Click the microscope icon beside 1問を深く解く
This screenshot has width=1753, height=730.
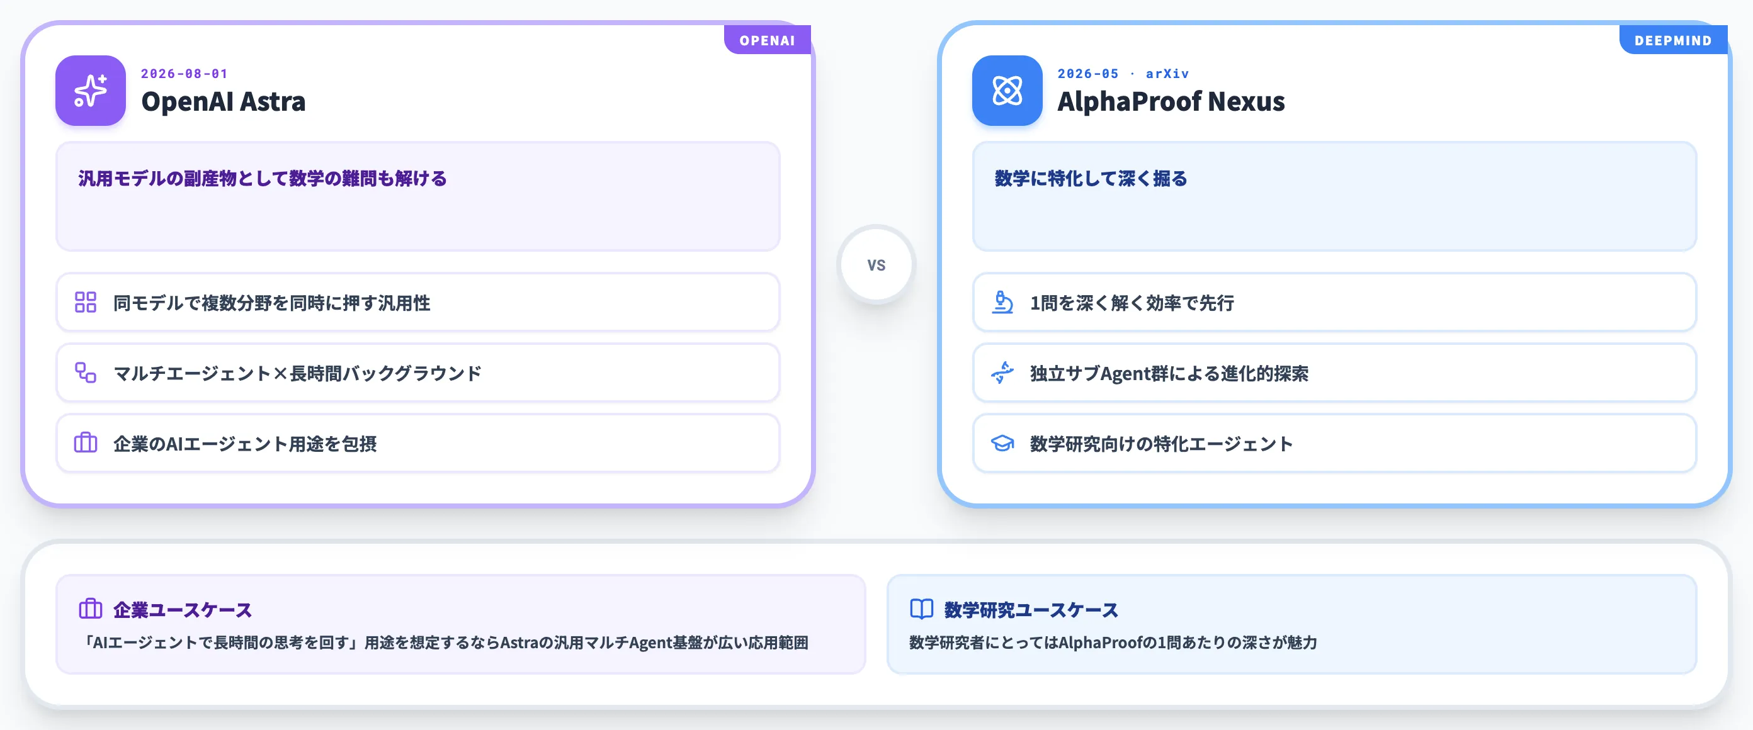[x=1002, y=302]
